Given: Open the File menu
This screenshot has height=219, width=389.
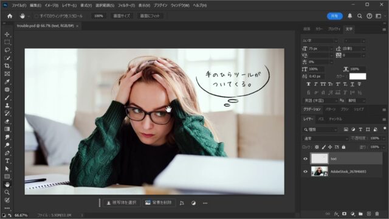Looking at the screenshot, I should (x=19, y=5).
